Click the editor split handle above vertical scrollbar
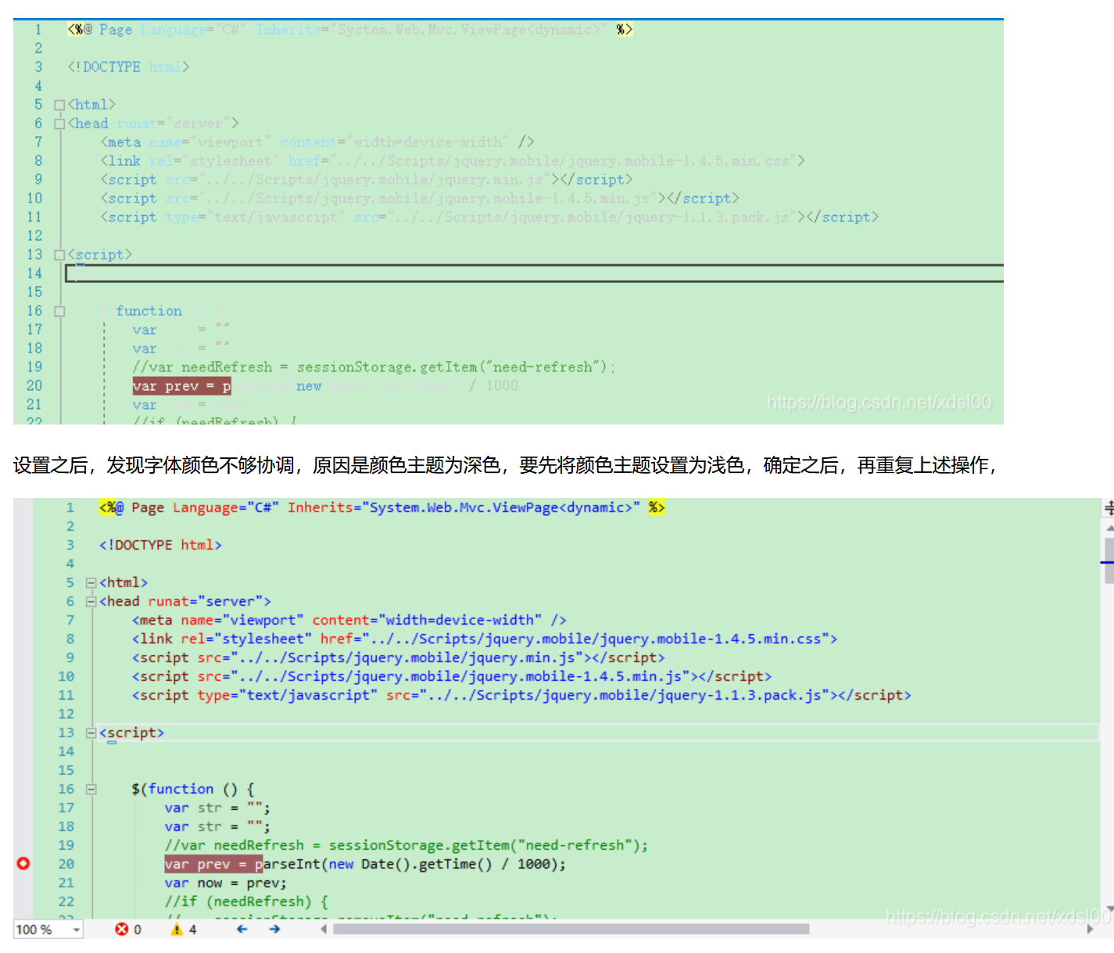1114x953 pixels. tap(1109, 507)
